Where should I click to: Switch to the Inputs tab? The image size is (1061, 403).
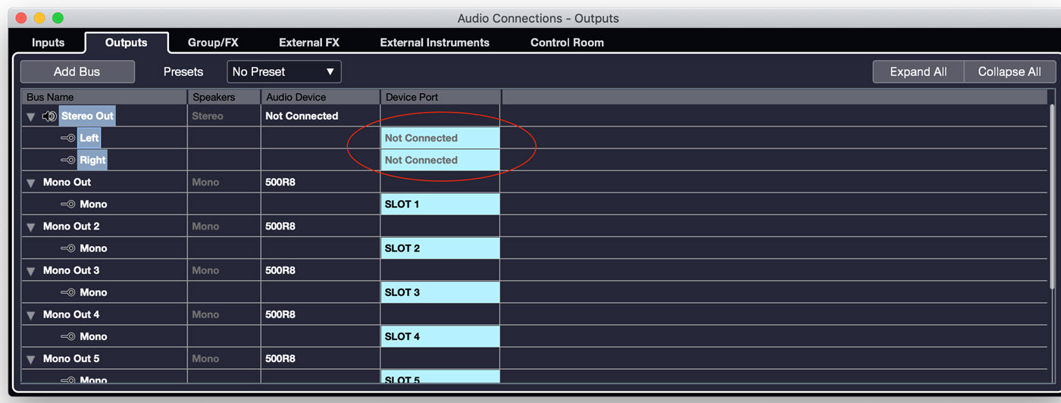[x=49, y=42]
